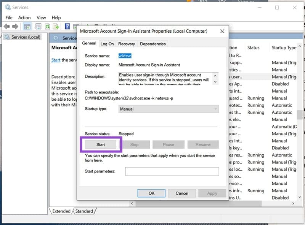This screenshot has width=305, height=225.
Task: Click the Export List toolbar icon
Action: click(57, 26)
